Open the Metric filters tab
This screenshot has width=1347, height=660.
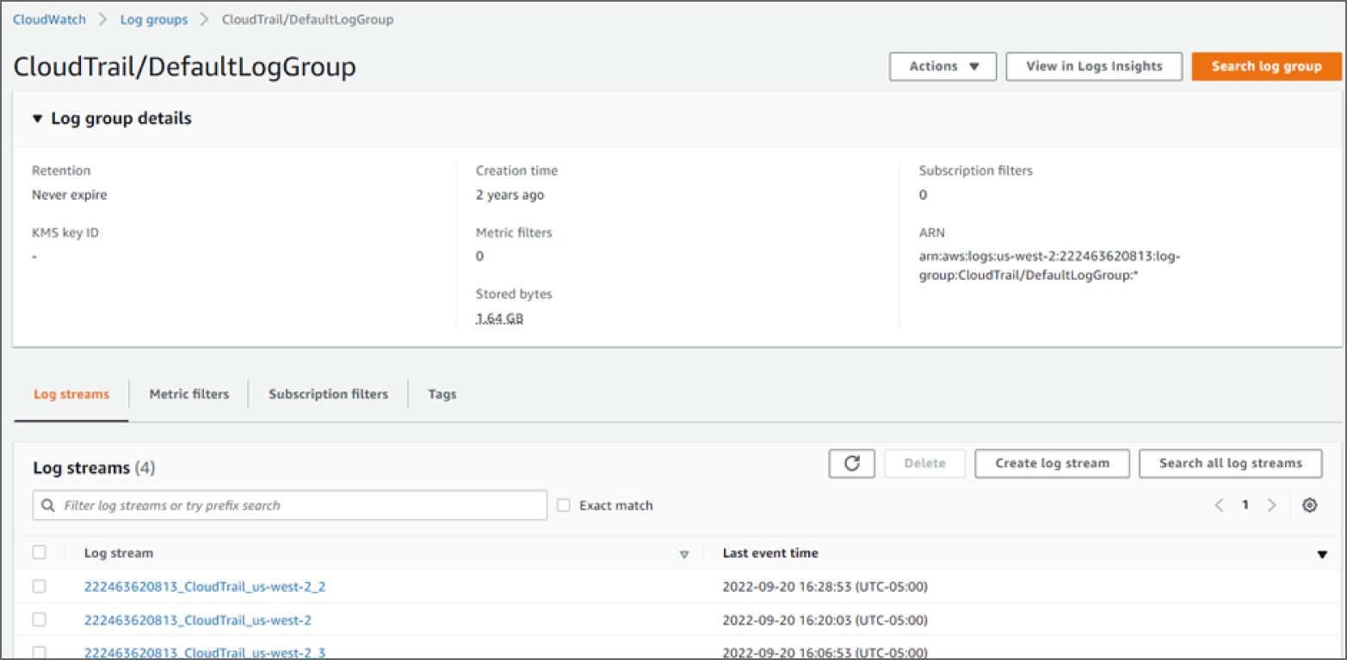pos(189,394)
